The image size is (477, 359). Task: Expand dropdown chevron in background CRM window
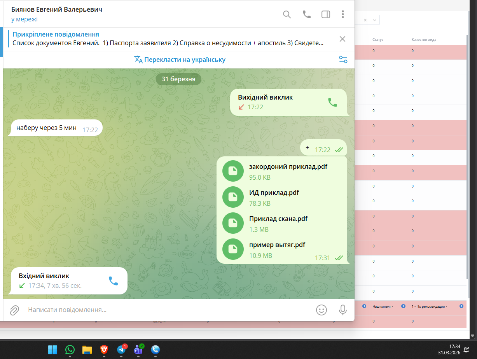[x=375, y=20]
